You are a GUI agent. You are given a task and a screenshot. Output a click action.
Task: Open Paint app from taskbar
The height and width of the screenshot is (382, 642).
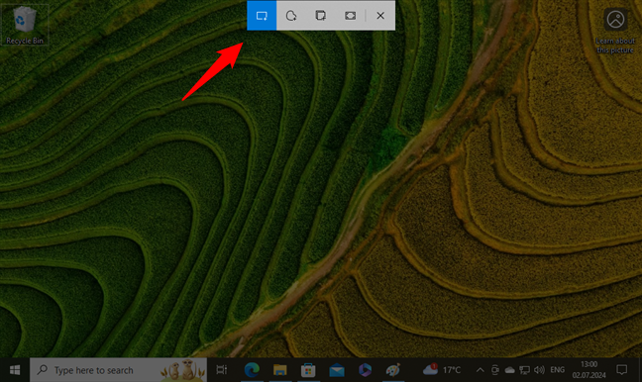coord(393,370)
